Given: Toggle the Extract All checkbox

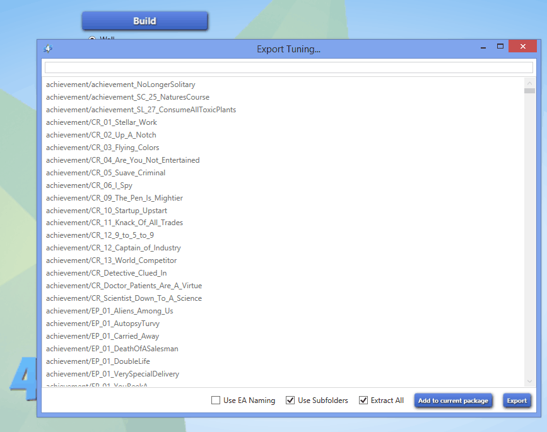Looking at the screenshot, I should click(x=363, y=400).
